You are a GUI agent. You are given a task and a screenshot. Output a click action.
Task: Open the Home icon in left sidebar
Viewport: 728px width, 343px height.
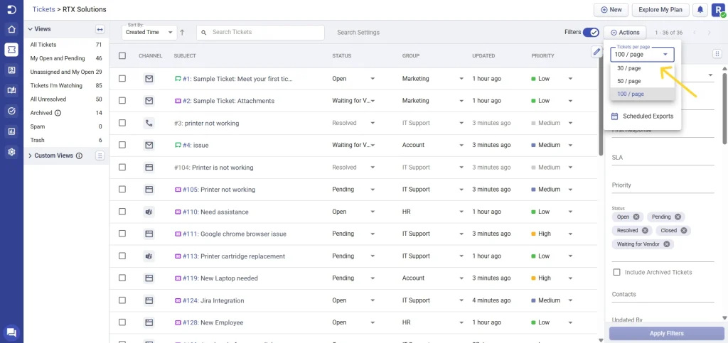tap(11, 30)
